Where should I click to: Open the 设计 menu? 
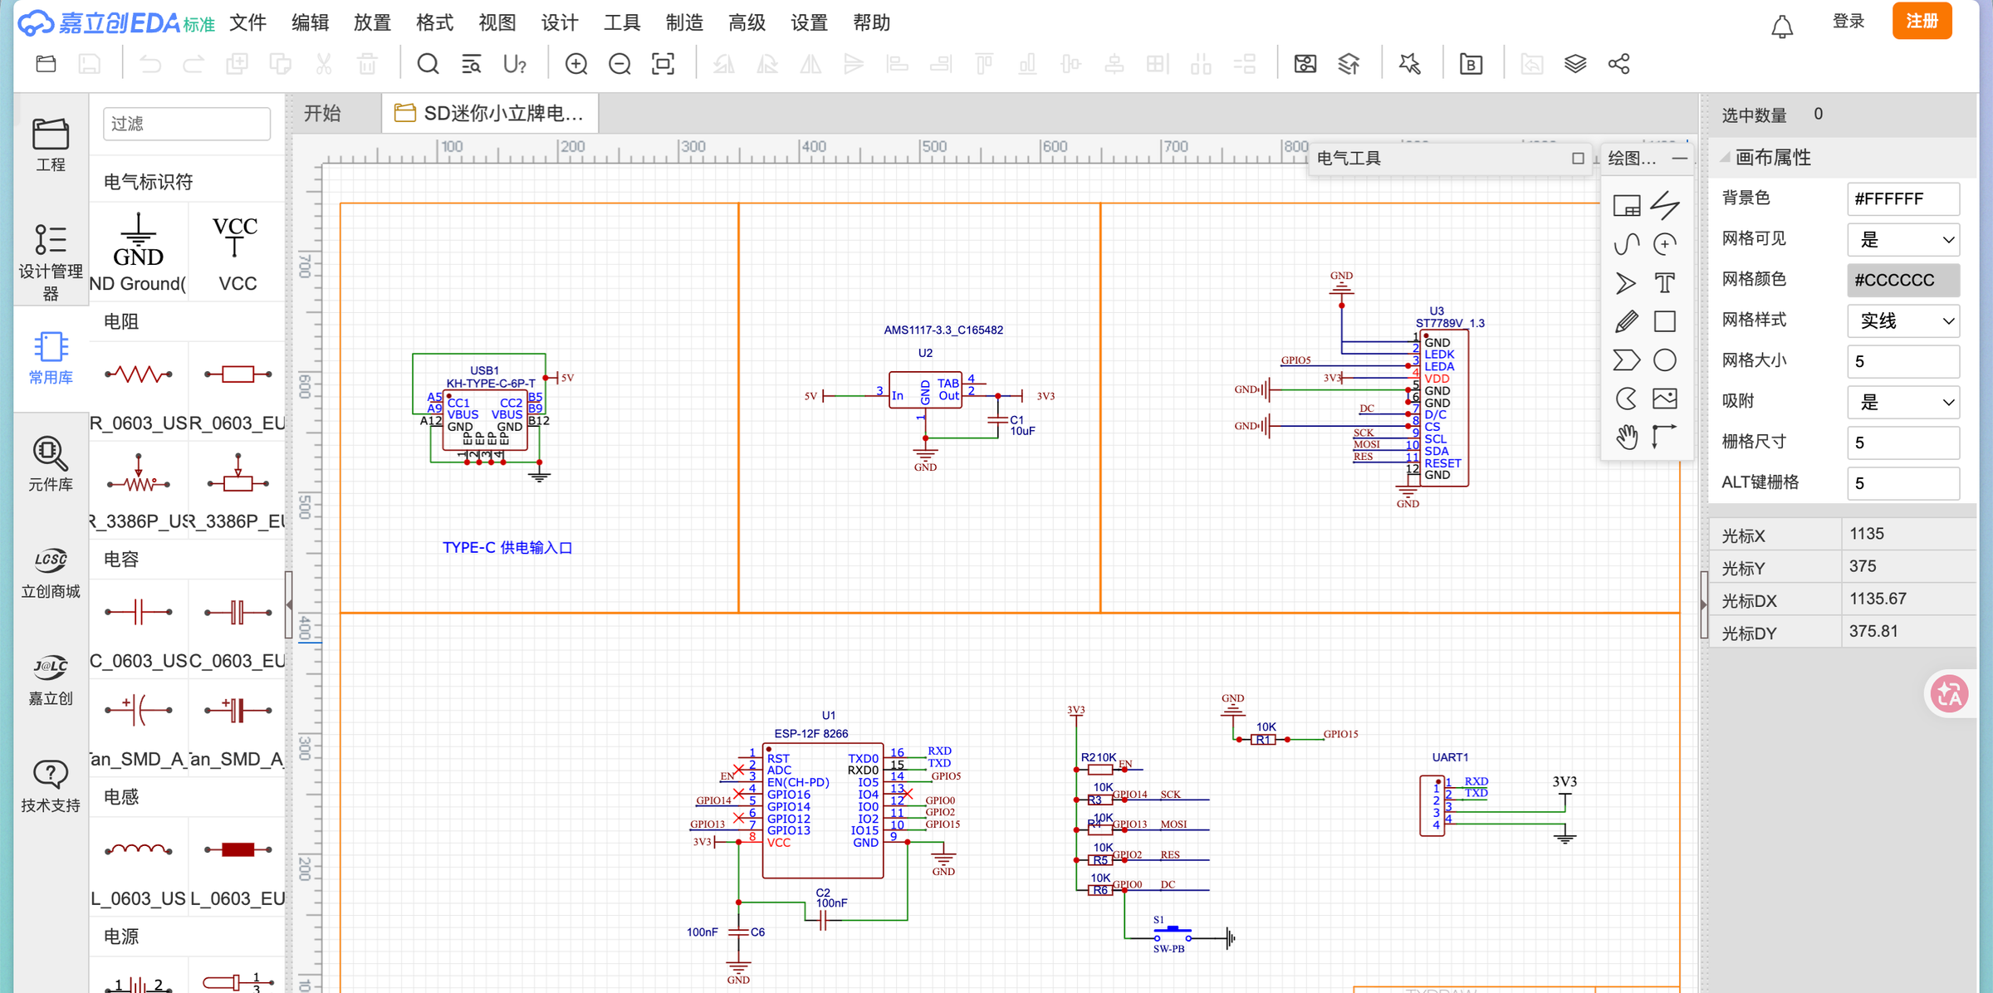(560, 22)
